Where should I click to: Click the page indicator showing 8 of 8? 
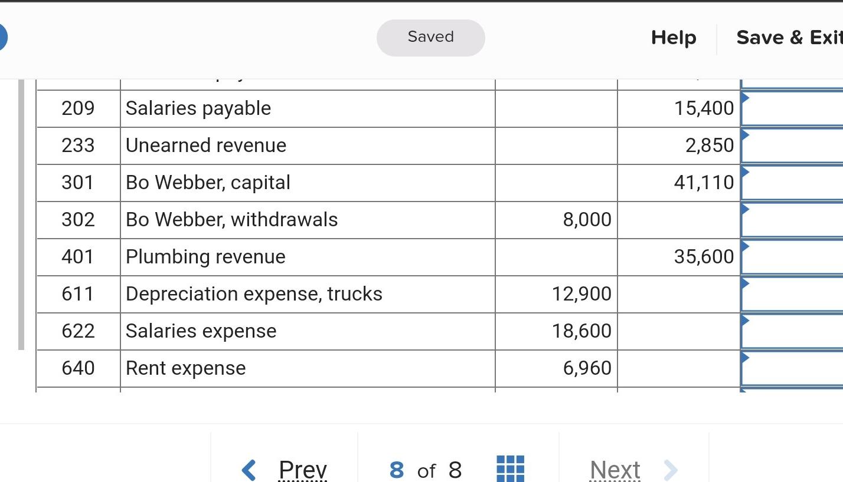click(x=426, y=470)
